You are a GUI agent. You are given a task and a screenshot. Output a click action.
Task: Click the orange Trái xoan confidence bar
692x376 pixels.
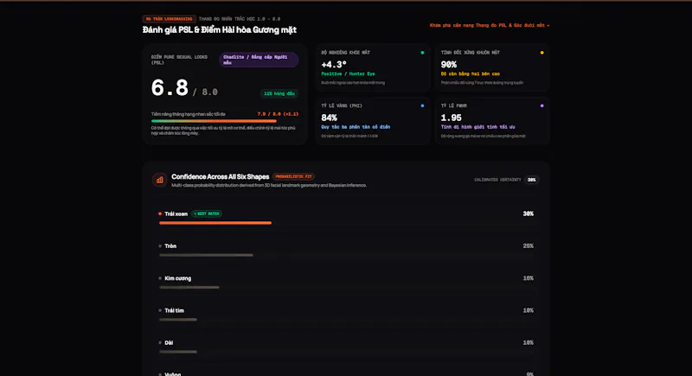pyautogui.click(x=215, y=223)
